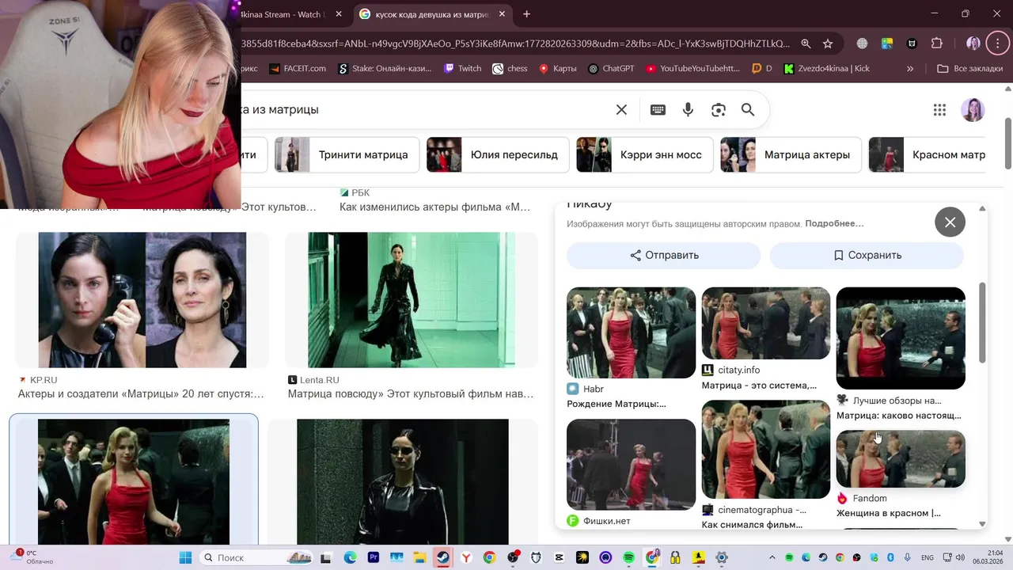Open the Chrome profile avatar in toolbar

coord(973,44)
